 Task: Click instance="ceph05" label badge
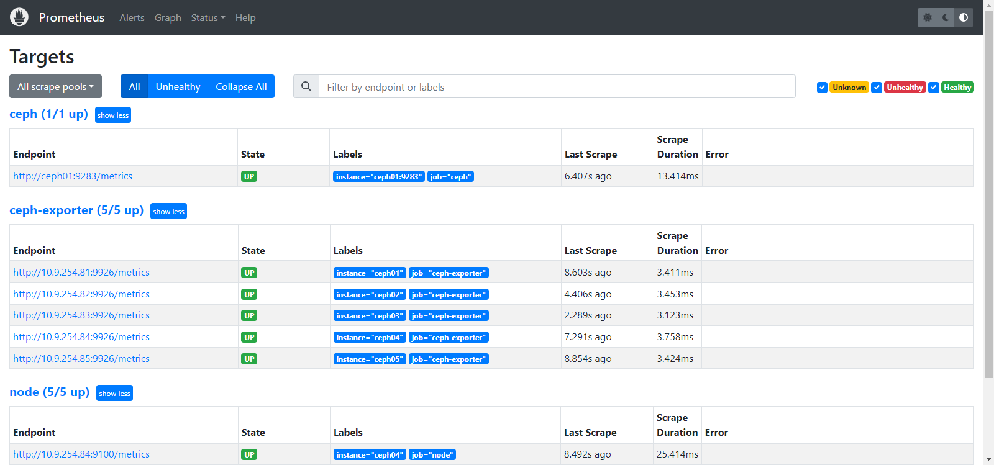point(370,359)
